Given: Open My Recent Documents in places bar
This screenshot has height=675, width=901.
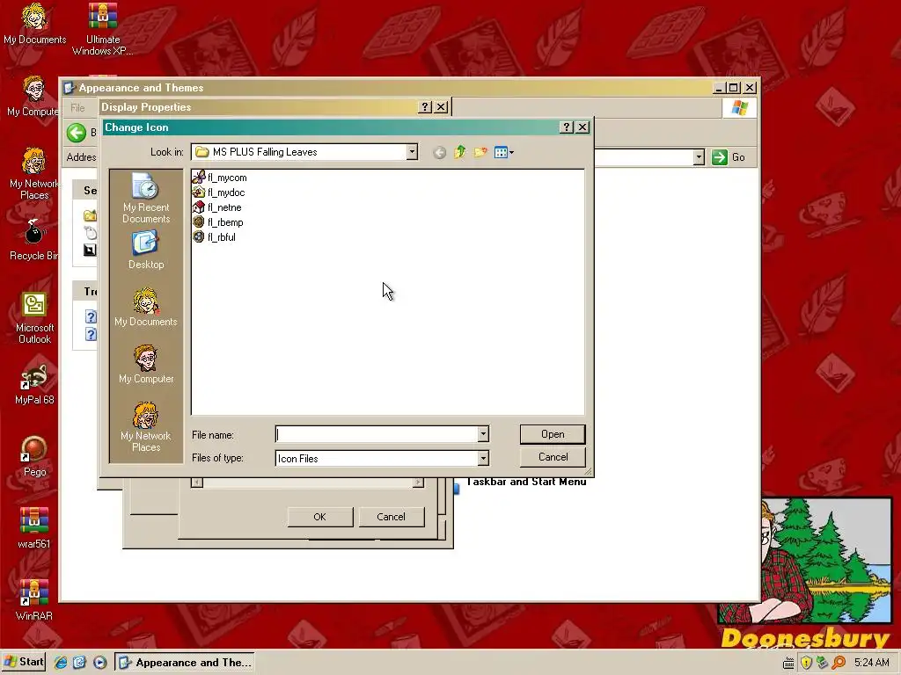Looking at the screenshot, I should point(146,198).
